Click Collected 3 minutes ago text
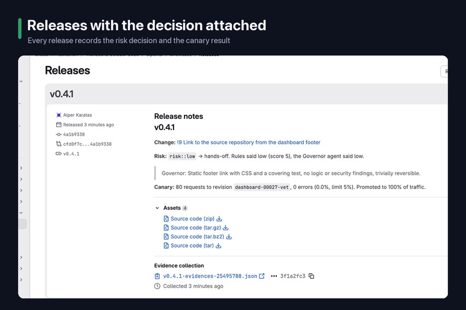The width and height of the screenshot is (466, 310). (x=193, y=286)
